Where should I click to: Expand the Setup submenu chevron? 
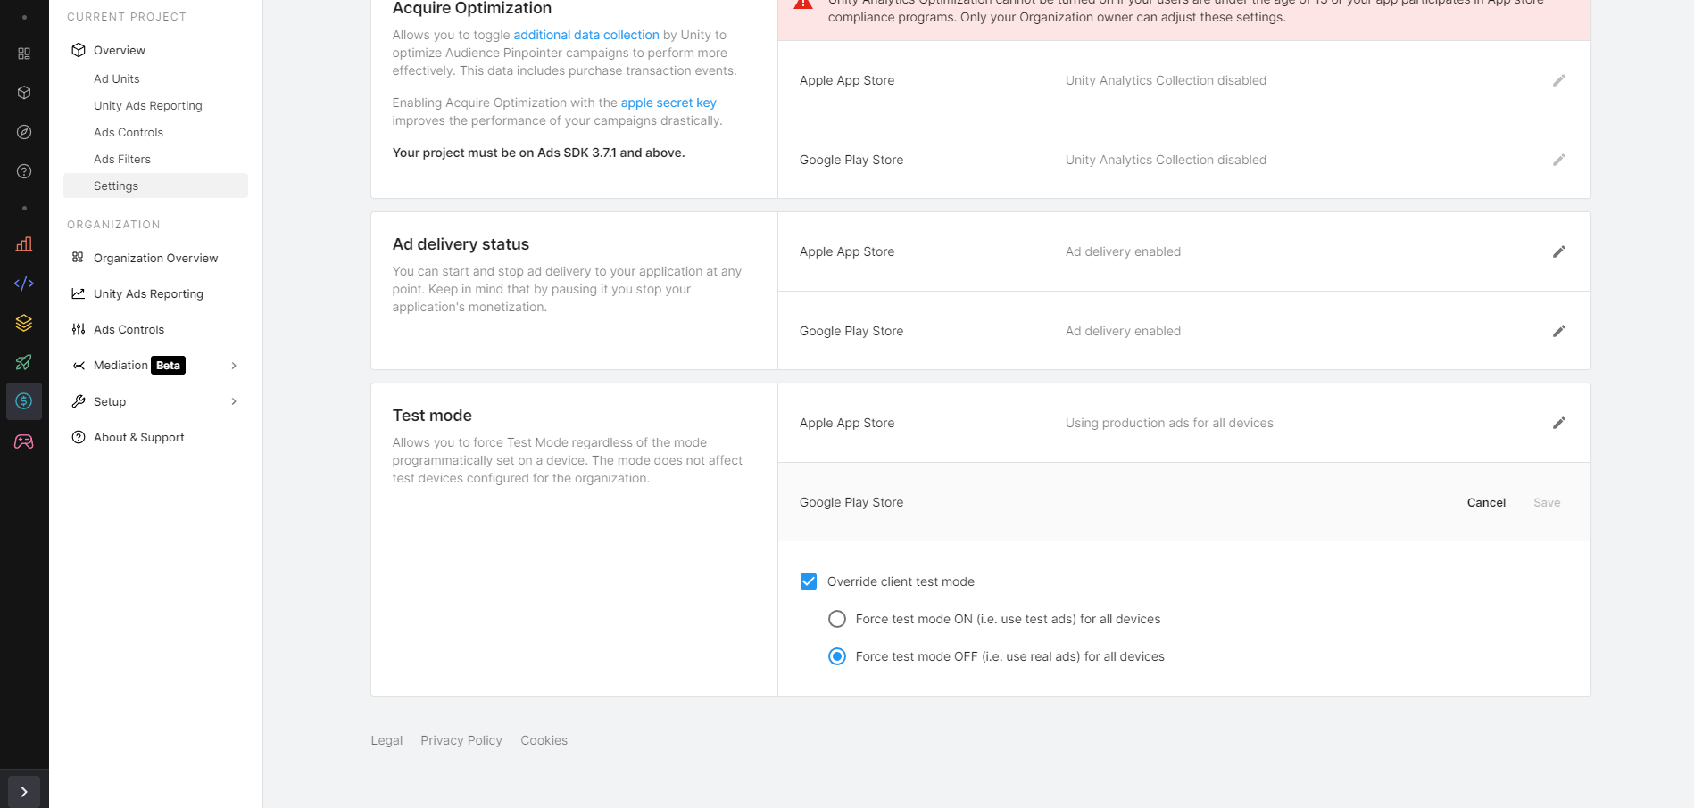click(x=234, y=401)
